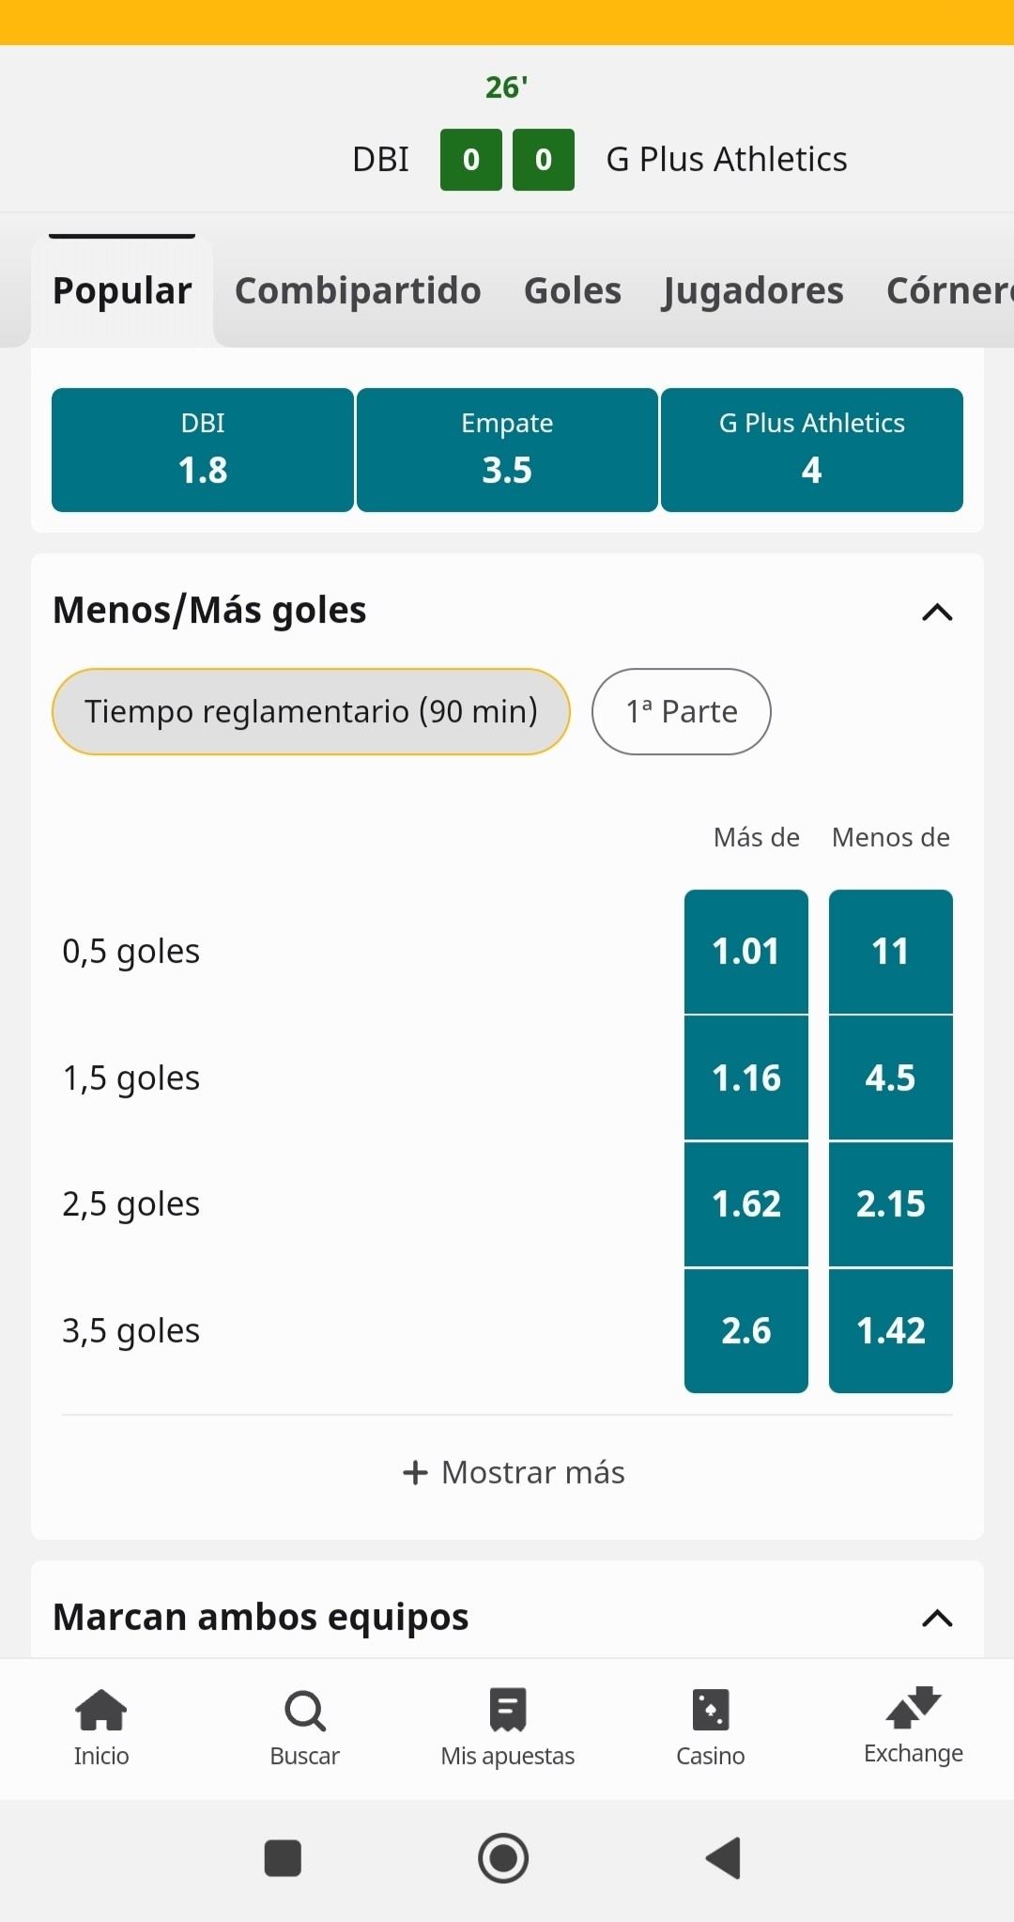Pick Menos de 3,5 goles at 1.42
This screenshot has height=1922, width=1014.
point(891,1330)
